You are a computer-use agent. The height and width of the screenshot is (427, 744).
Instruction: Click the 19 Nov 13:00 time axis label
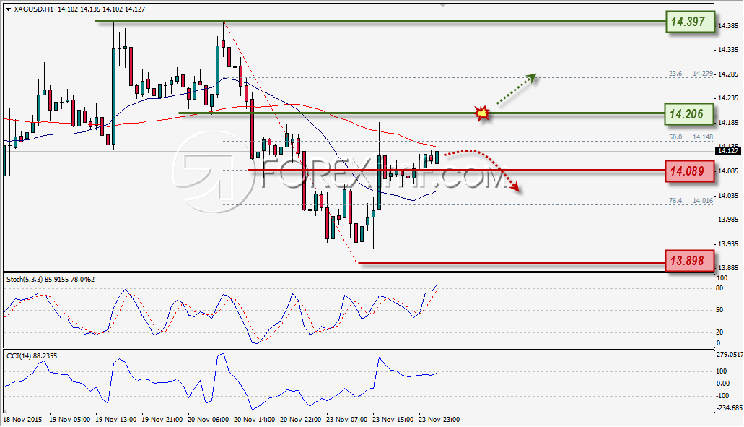(115, 419)
